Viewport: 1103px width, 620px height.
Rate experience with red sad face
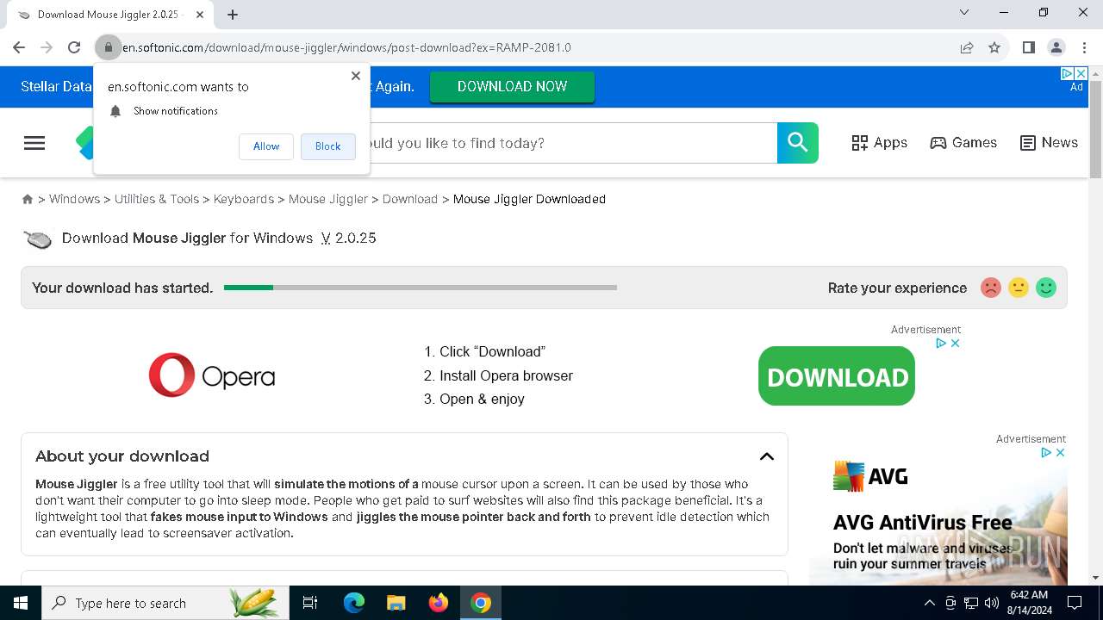(991, 288)
